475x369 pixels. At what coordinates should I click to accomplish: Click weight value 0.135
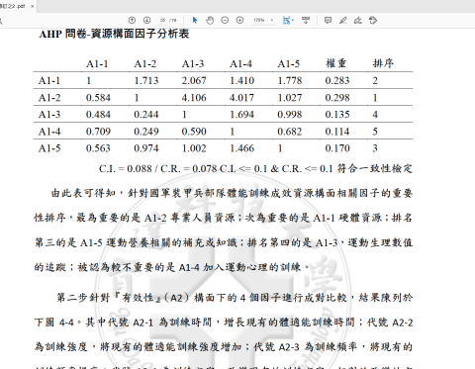[x=337, y=115]
